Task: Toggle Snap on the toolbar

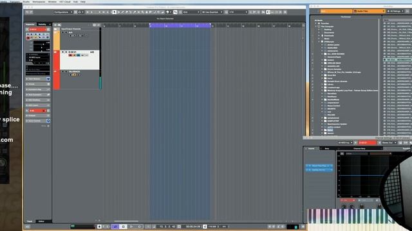Action: coord(175,12)
